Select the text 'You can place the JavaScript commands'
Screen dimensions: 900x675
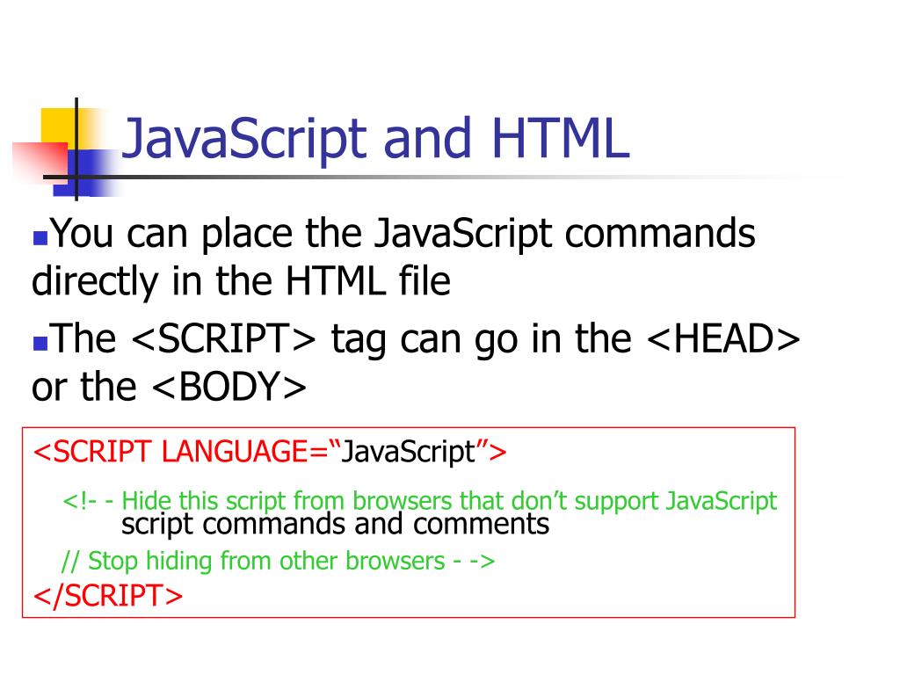403,234
